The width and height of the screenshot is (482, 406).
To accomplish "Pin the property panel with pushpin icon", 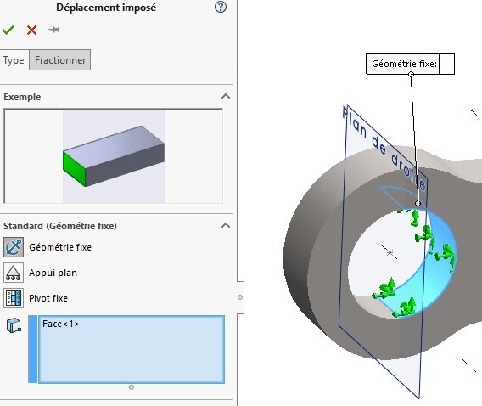I will (x=53, y=30).
